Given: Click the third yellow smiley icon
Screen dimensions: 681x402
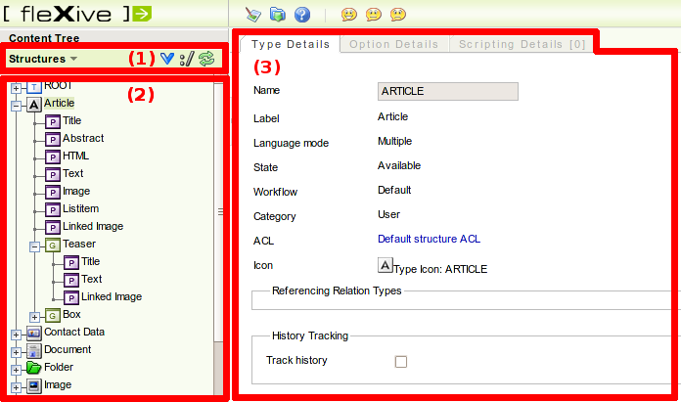Looking at the screenshot, I should [398, 15].
